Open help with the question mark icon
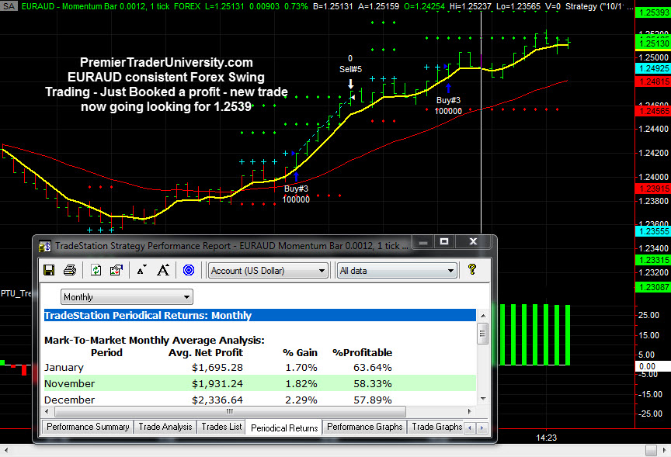The width and height of the screenshot is (671, 457). tap(472, 269)
